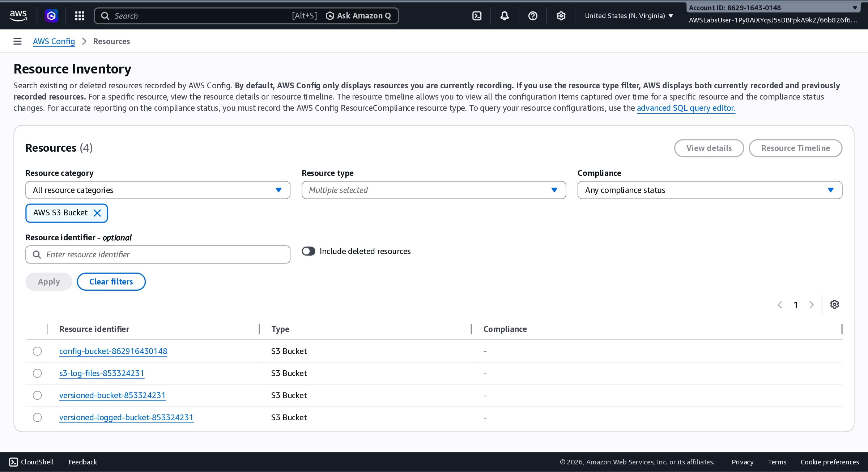Open the services grid menu
The width and height of the screenshot is (868, 472).
(80, 16)
